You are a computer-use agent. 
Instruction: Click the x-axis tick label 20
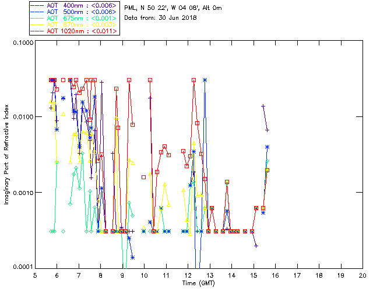(362, 275)
